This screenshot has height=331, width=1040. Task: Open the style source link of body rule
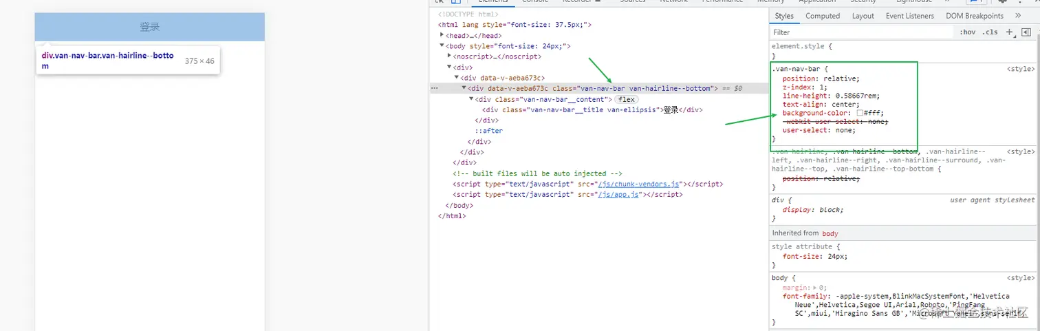click(1021, 278)
